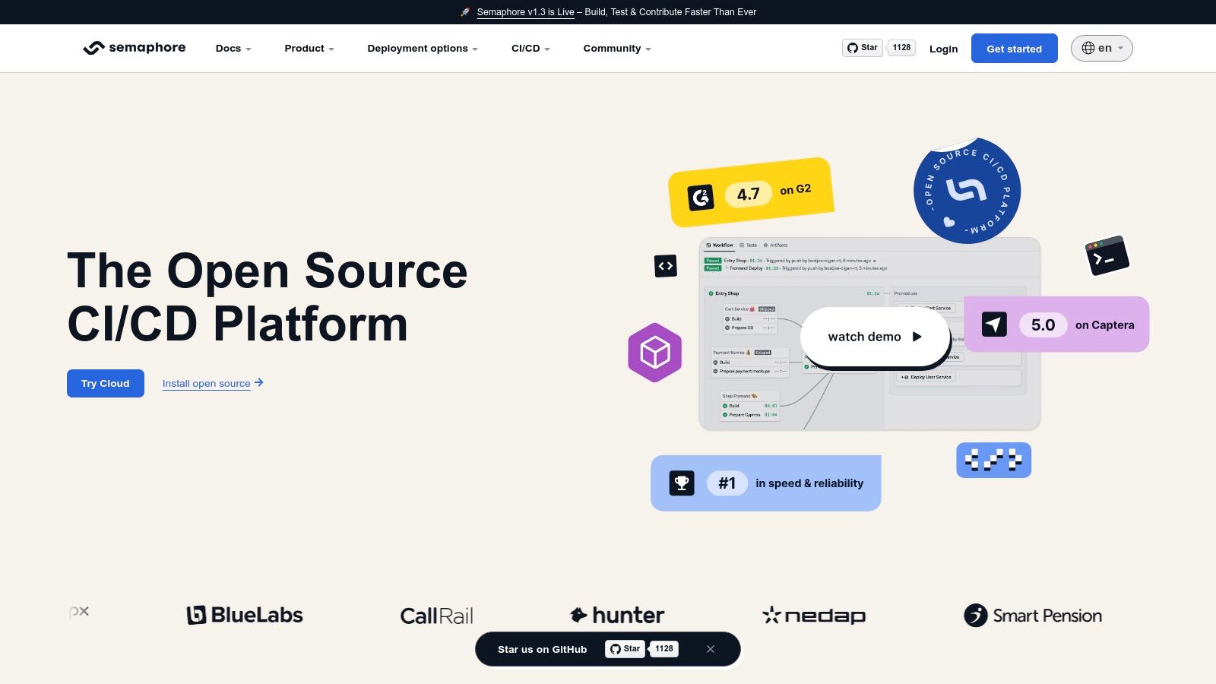Click the 5.0 rating on Captera badge
This screenshot has height=684, width=1216.
pos(1043,325)
